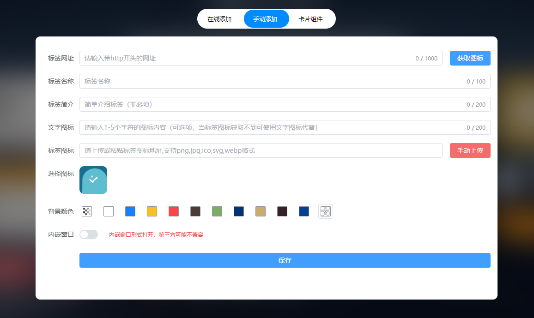
Task: Click the 保存 save button
Action: (x=285, y=260)
